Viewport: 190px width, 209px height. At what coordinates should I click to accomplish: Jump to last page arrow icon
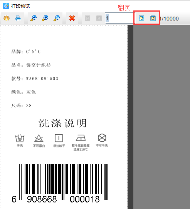pyautogui.click(x=153, y=18)
